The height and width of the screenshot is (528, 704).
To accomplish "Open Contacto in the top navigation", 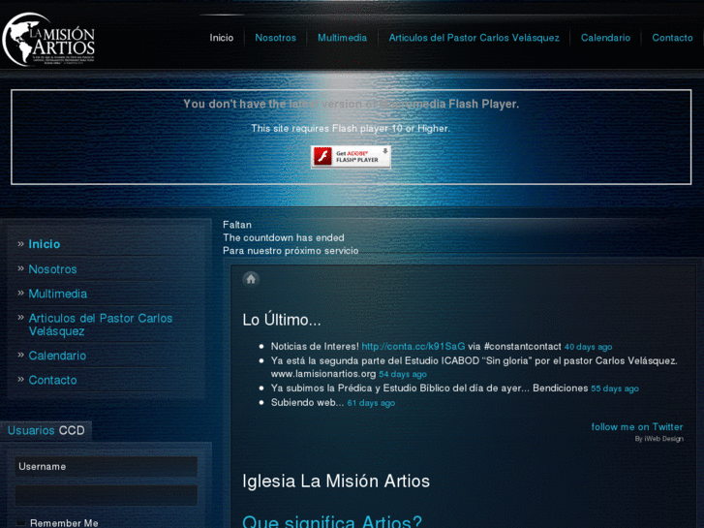I will 672,38.
